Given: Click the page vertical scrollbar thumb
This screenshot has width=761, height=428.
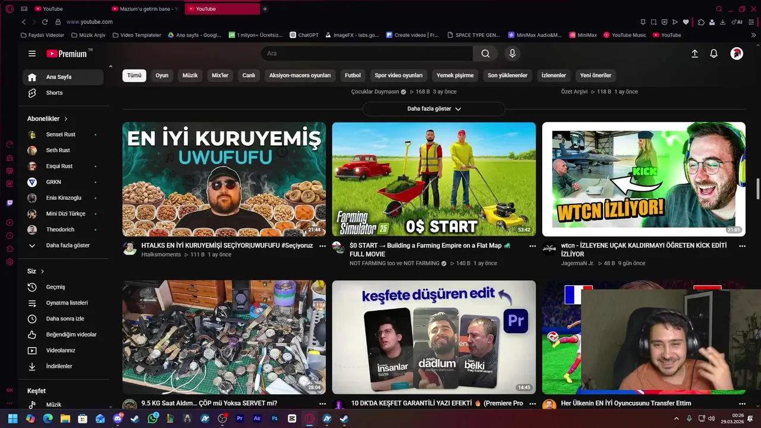Looking at the screenshot, I should (x=757, y=189).
